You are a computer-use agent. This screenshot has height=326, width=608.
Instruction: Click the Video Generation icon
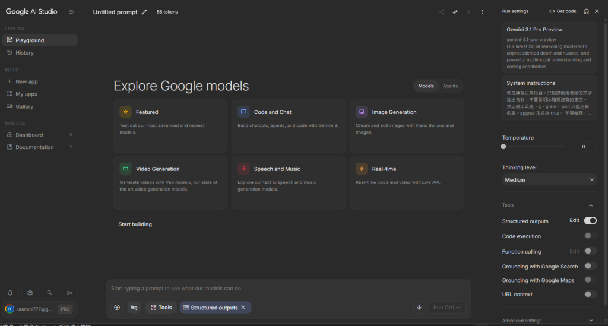point(125,169)
